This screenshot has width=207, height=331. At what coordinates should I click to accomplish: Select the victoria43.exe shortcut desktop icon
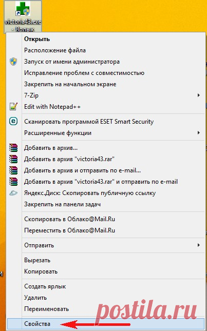pos(23,16)
